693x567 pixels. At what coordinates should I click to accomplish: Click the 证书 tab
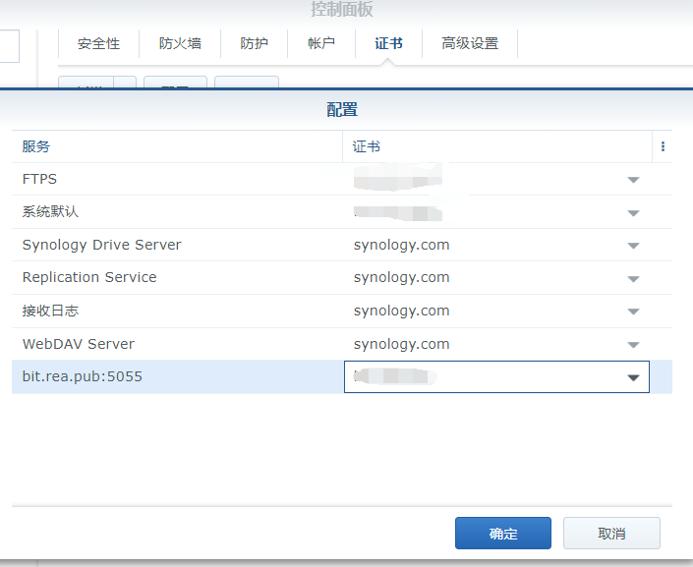coord(388,43)
